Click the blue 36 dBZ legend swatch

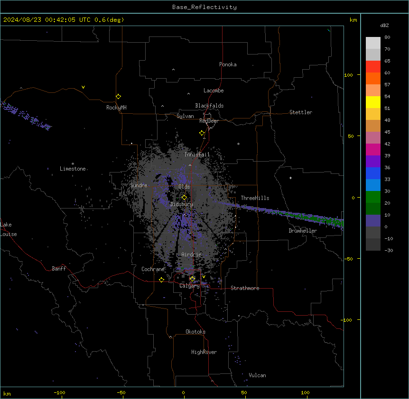click(x=373, y=173)
